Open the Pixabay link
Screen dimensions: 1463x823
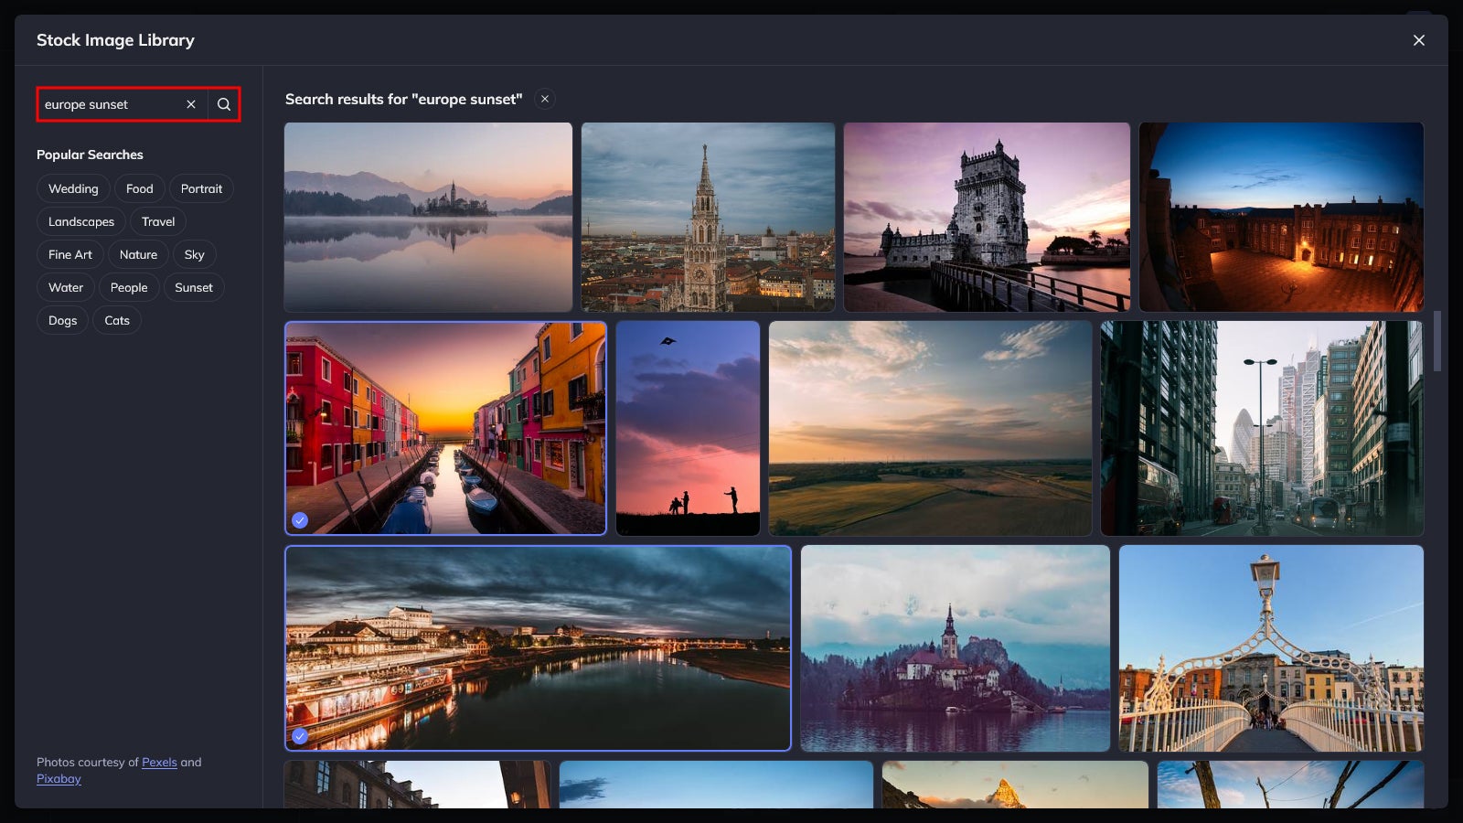coord(59,778)
